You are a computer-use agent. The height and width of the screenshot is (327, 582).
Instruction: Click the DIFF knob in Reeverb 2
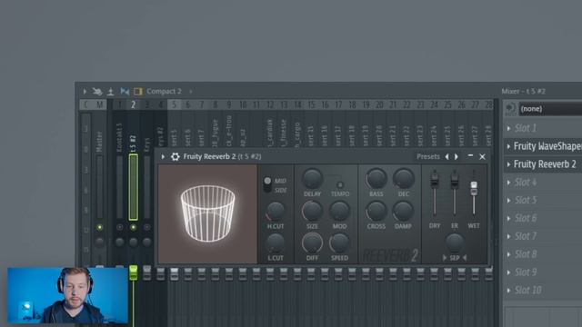point(312,243)
